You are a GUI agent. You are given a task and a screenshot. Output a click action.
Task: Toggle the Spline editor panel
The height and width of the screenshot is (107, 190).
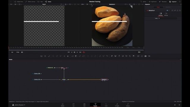(143, 2)
